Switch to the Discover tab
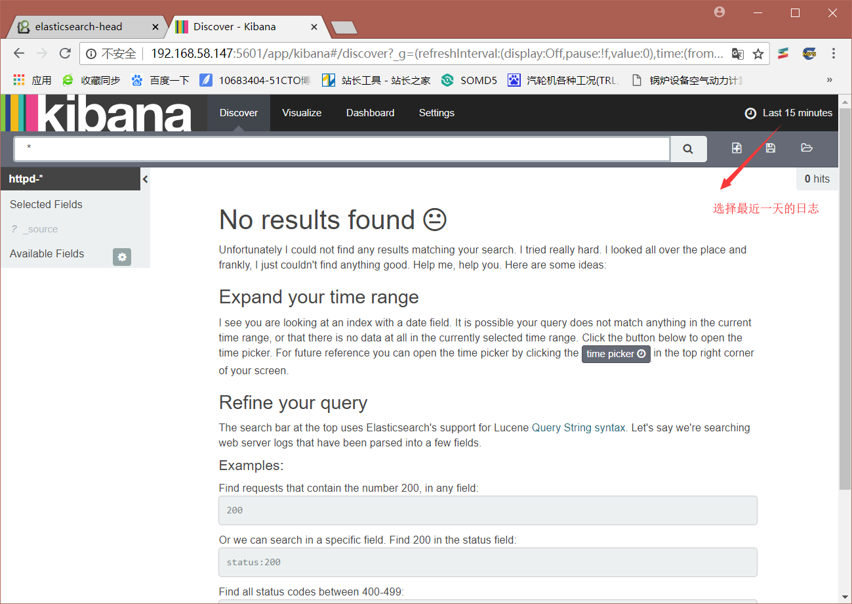The image size is (852, 604). tap(239, 113)
